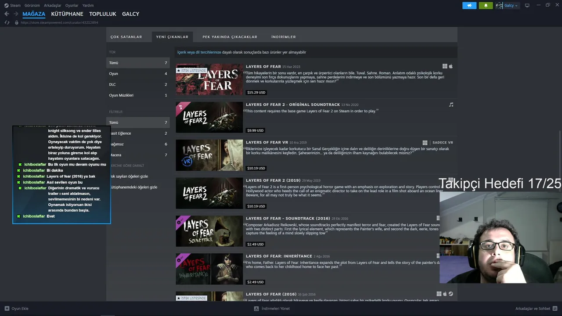Click the SADECE VR label

pyautogui.click(x=443, y=143)
